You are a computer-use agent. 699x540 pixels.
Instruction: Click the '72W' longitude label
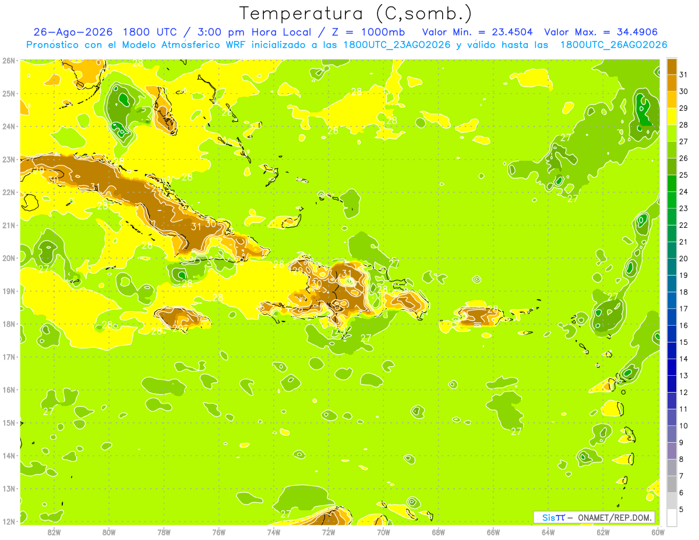329,531
